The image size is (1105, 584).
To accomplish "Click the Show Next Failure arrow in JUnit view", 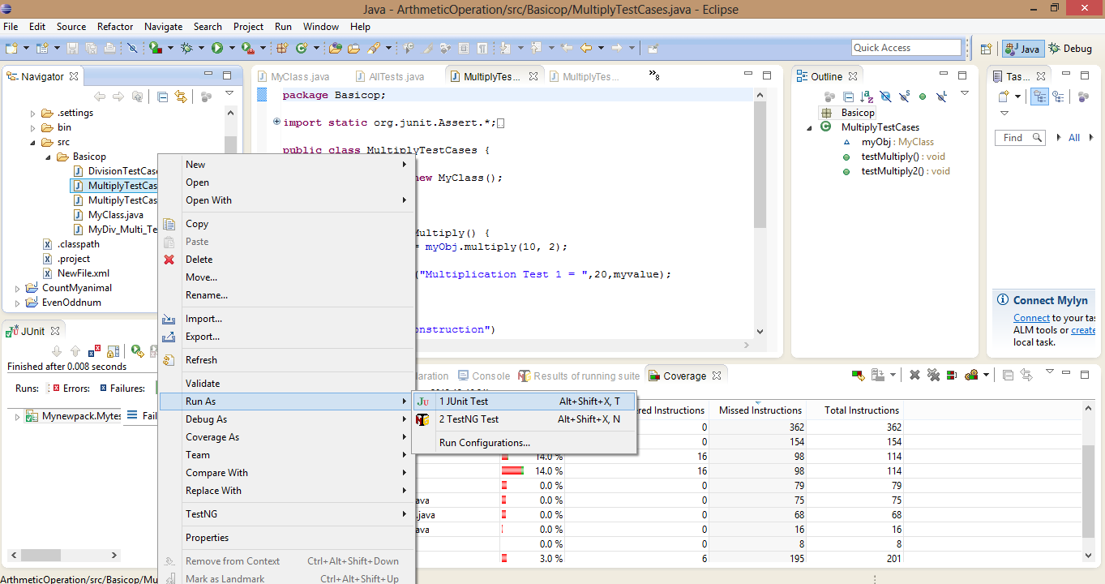I will [x=57, y=350].
